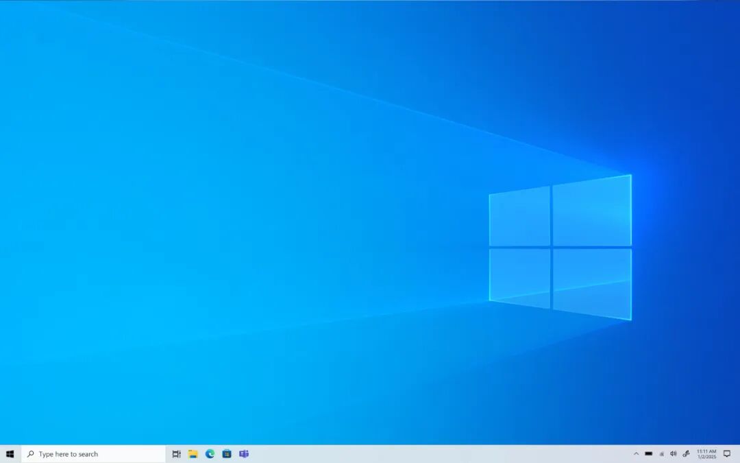Open the Windows Start menu
The height and width of the screenshot is (463, 740).
(10, 454)
